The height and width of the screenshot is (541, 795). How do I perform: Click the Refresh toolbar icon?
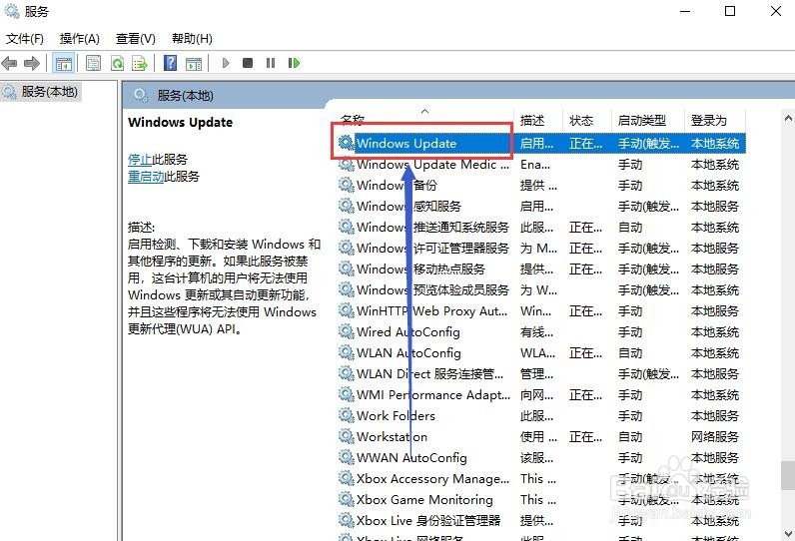[117, 63]
